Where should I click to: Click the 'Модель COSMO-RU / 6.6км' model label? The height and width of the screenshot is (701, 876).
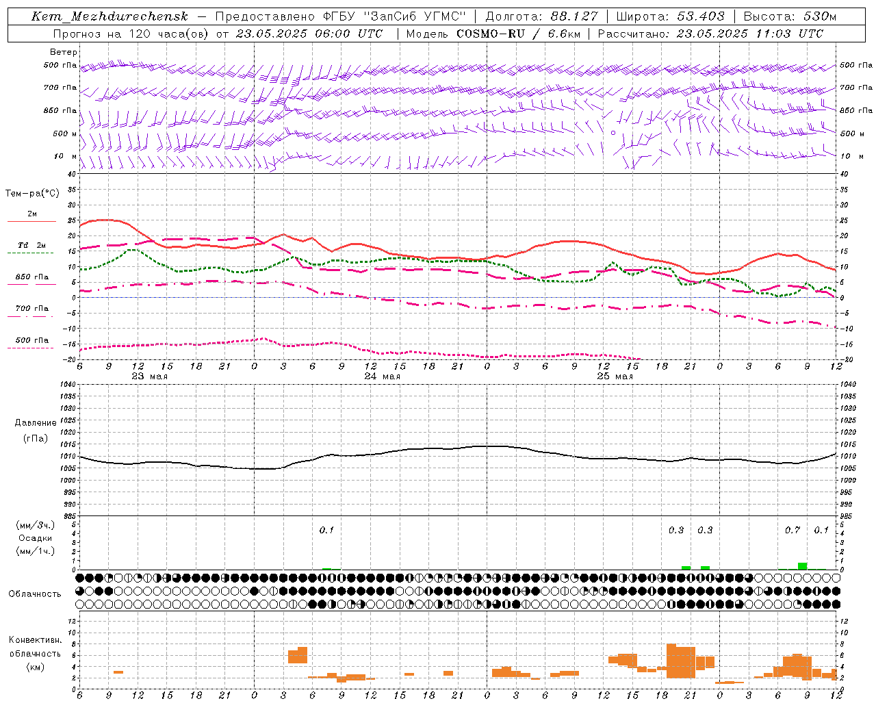coord(492,34)
